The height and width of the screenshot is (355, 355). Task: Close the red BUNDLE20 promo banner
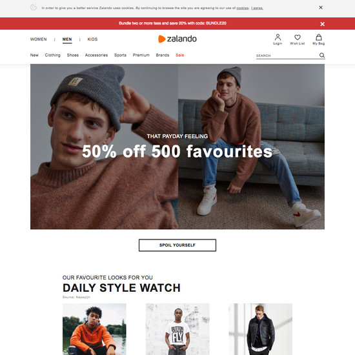point(322,24)
